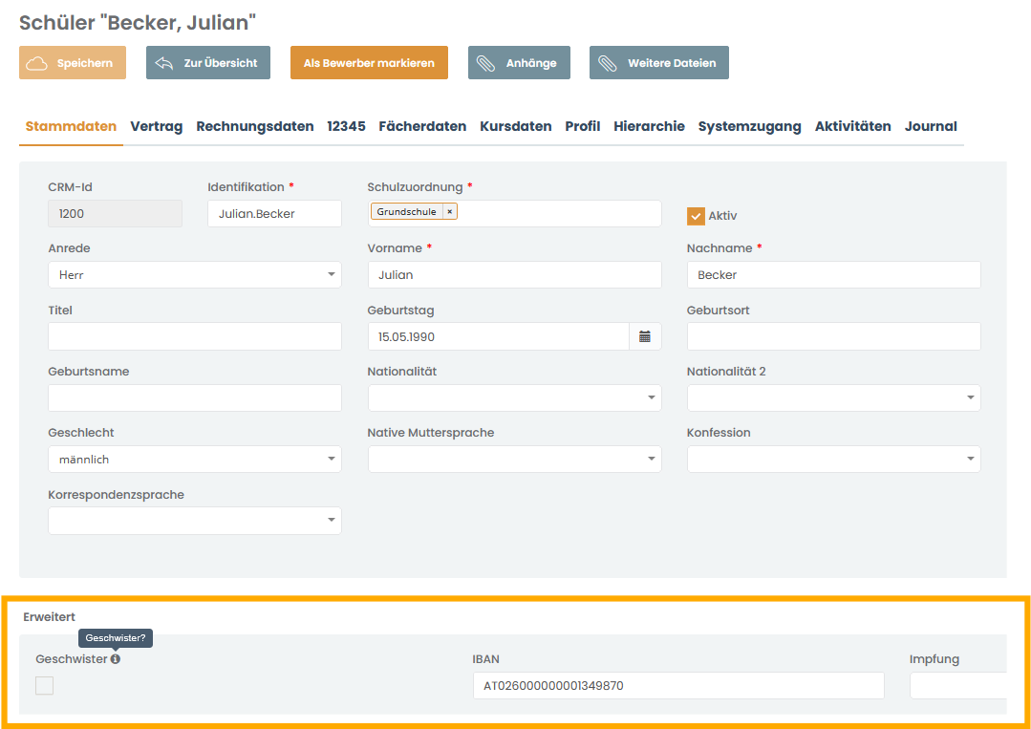Click the Geburtsname input field
Image resolution: width=1031 pixels, height=729 pixels.
pos(195,397)
